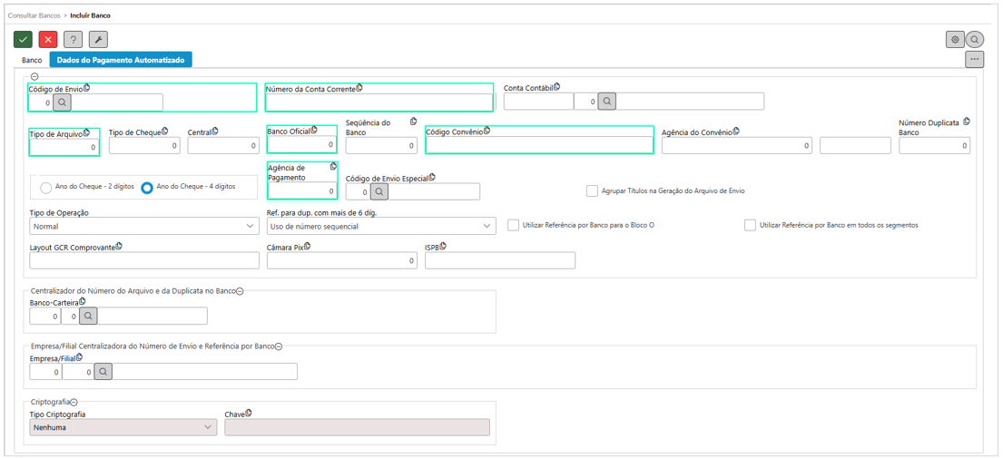Click the Tipo de Cheque input field
Screen dimensions: 1003x458
[x=144, y=146]
